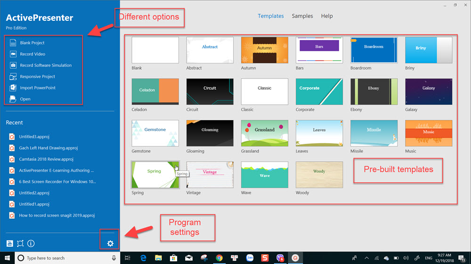Open the recent file Untitled3.approj
Image resolution: width=471 pixels, height=264 pixels.
tap(34, 137)
